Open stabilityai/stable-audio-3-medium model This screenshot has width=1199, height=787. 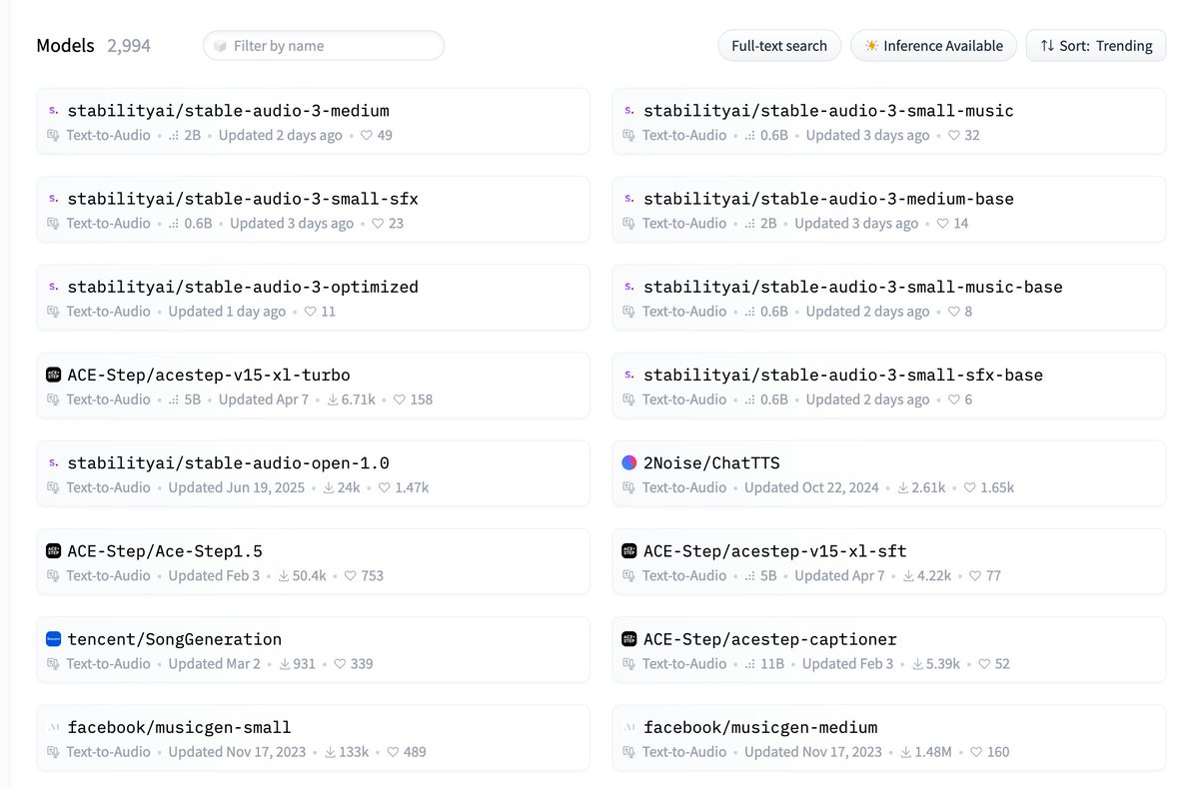(x=313, y=121)
